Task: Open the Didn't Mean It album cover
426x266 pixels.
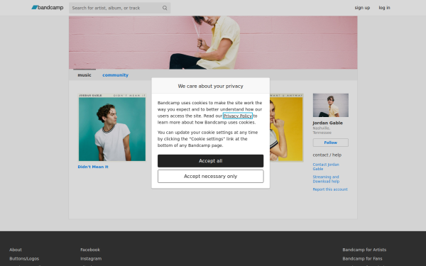Action: click(112, 127)
